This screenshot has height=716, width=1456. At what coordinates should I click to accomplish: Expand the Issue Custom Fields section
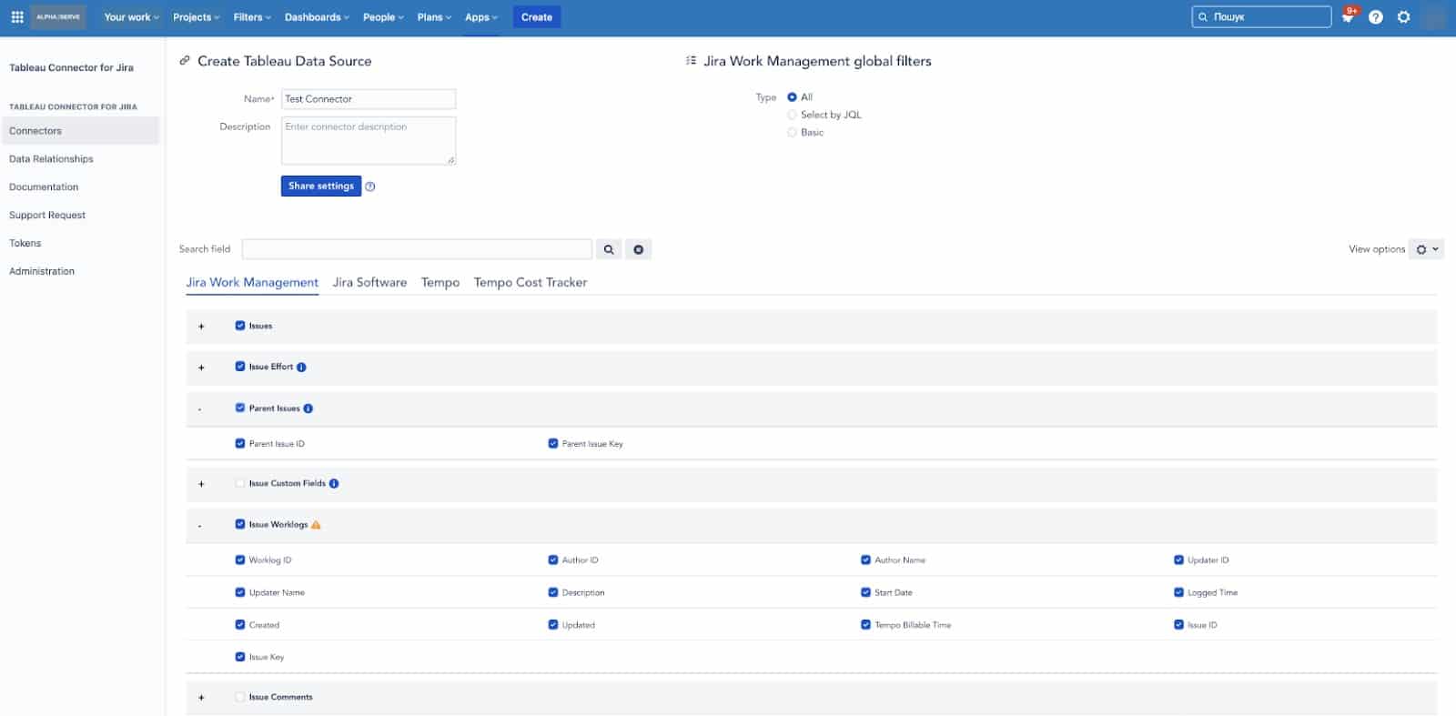click(201, 484)
